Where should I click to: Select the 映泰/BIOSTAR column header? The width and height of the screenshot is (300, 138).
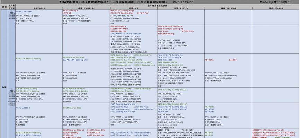click(x=228, y=8)
